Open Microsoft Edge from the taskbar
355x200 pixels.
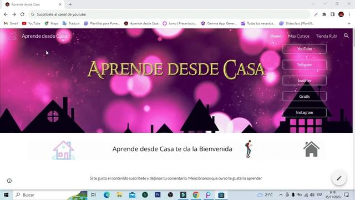coord(106,195)
